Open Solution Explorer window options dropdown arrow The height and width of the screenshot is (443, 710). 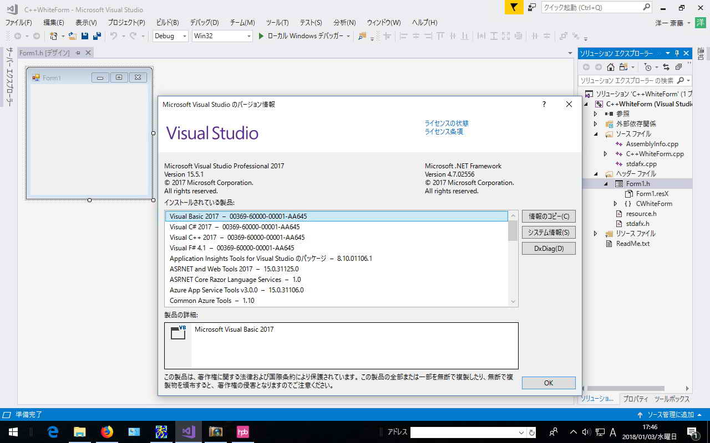(668, 53)
